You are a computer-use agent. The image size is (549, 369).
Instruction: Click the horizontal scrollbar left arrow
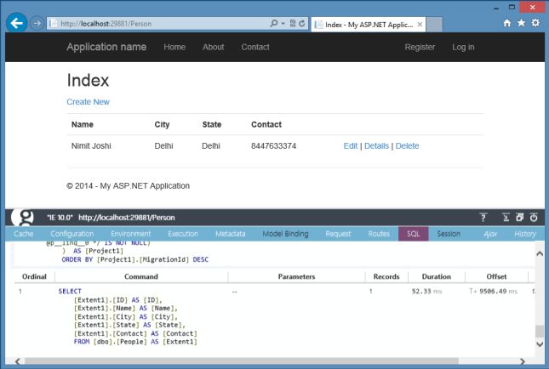(x=18, y=361)
